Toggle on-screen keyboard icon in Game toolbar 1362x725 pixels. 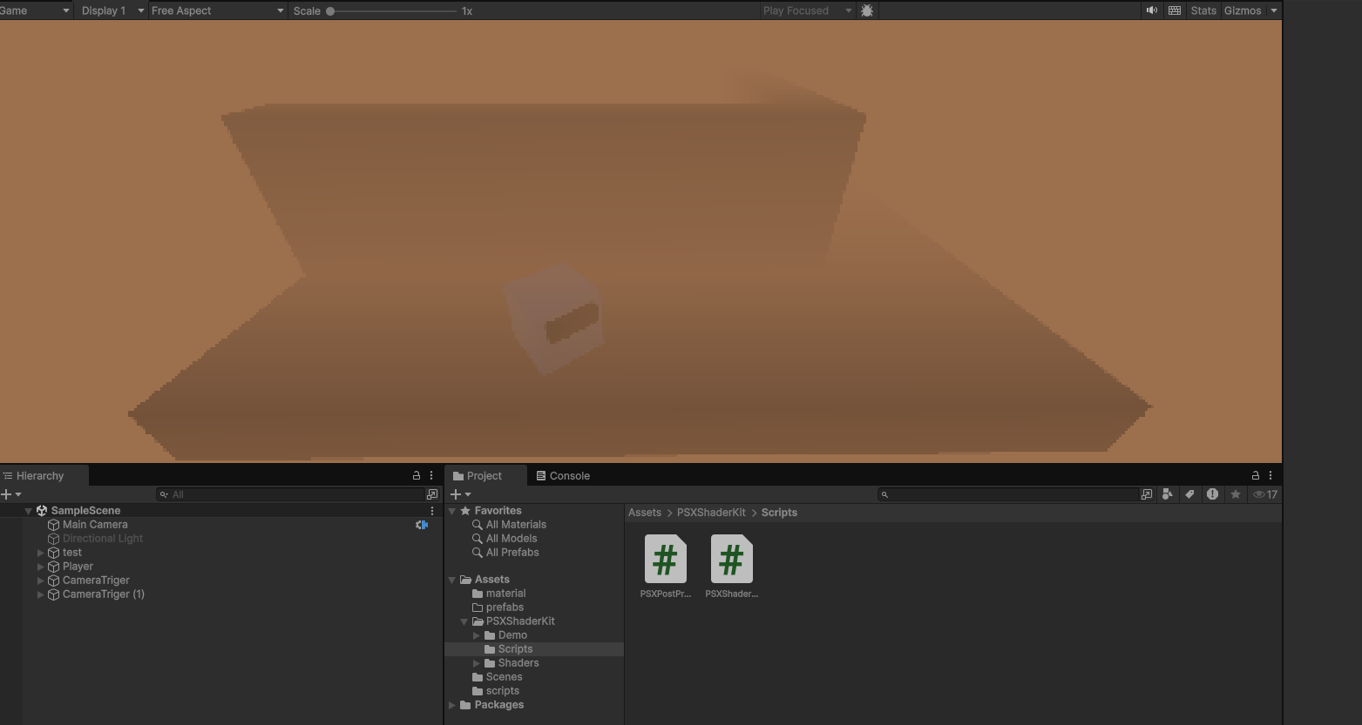pyautogui.click(x=1174, y=10)
